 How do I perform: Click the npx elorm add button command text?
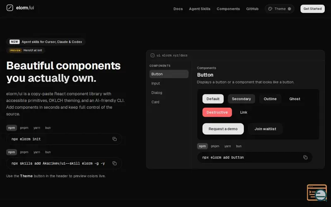pyautogui.click(x=223, y=157)
